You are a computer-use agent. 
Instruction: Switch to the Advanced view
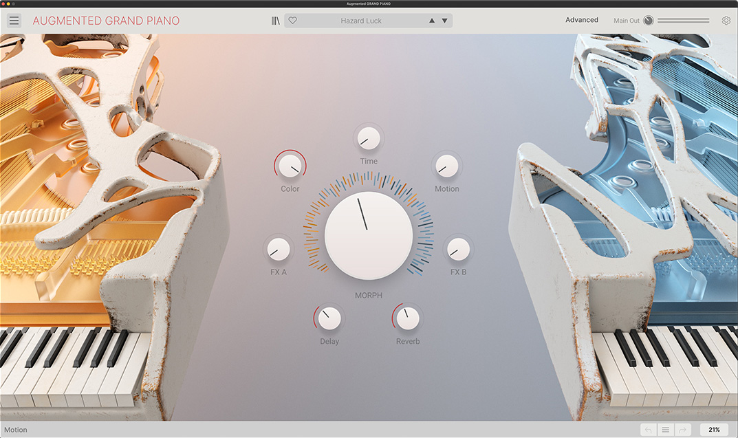(x=582, y=20)
